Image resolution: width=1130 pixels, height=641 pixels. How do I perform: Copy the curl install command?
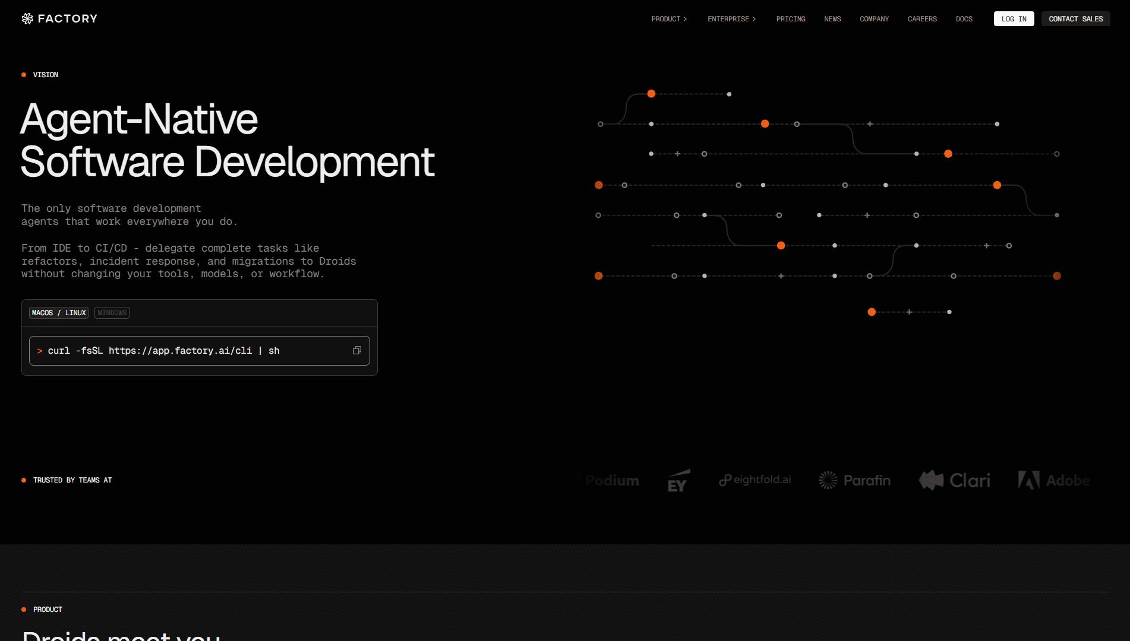(357, 350)
